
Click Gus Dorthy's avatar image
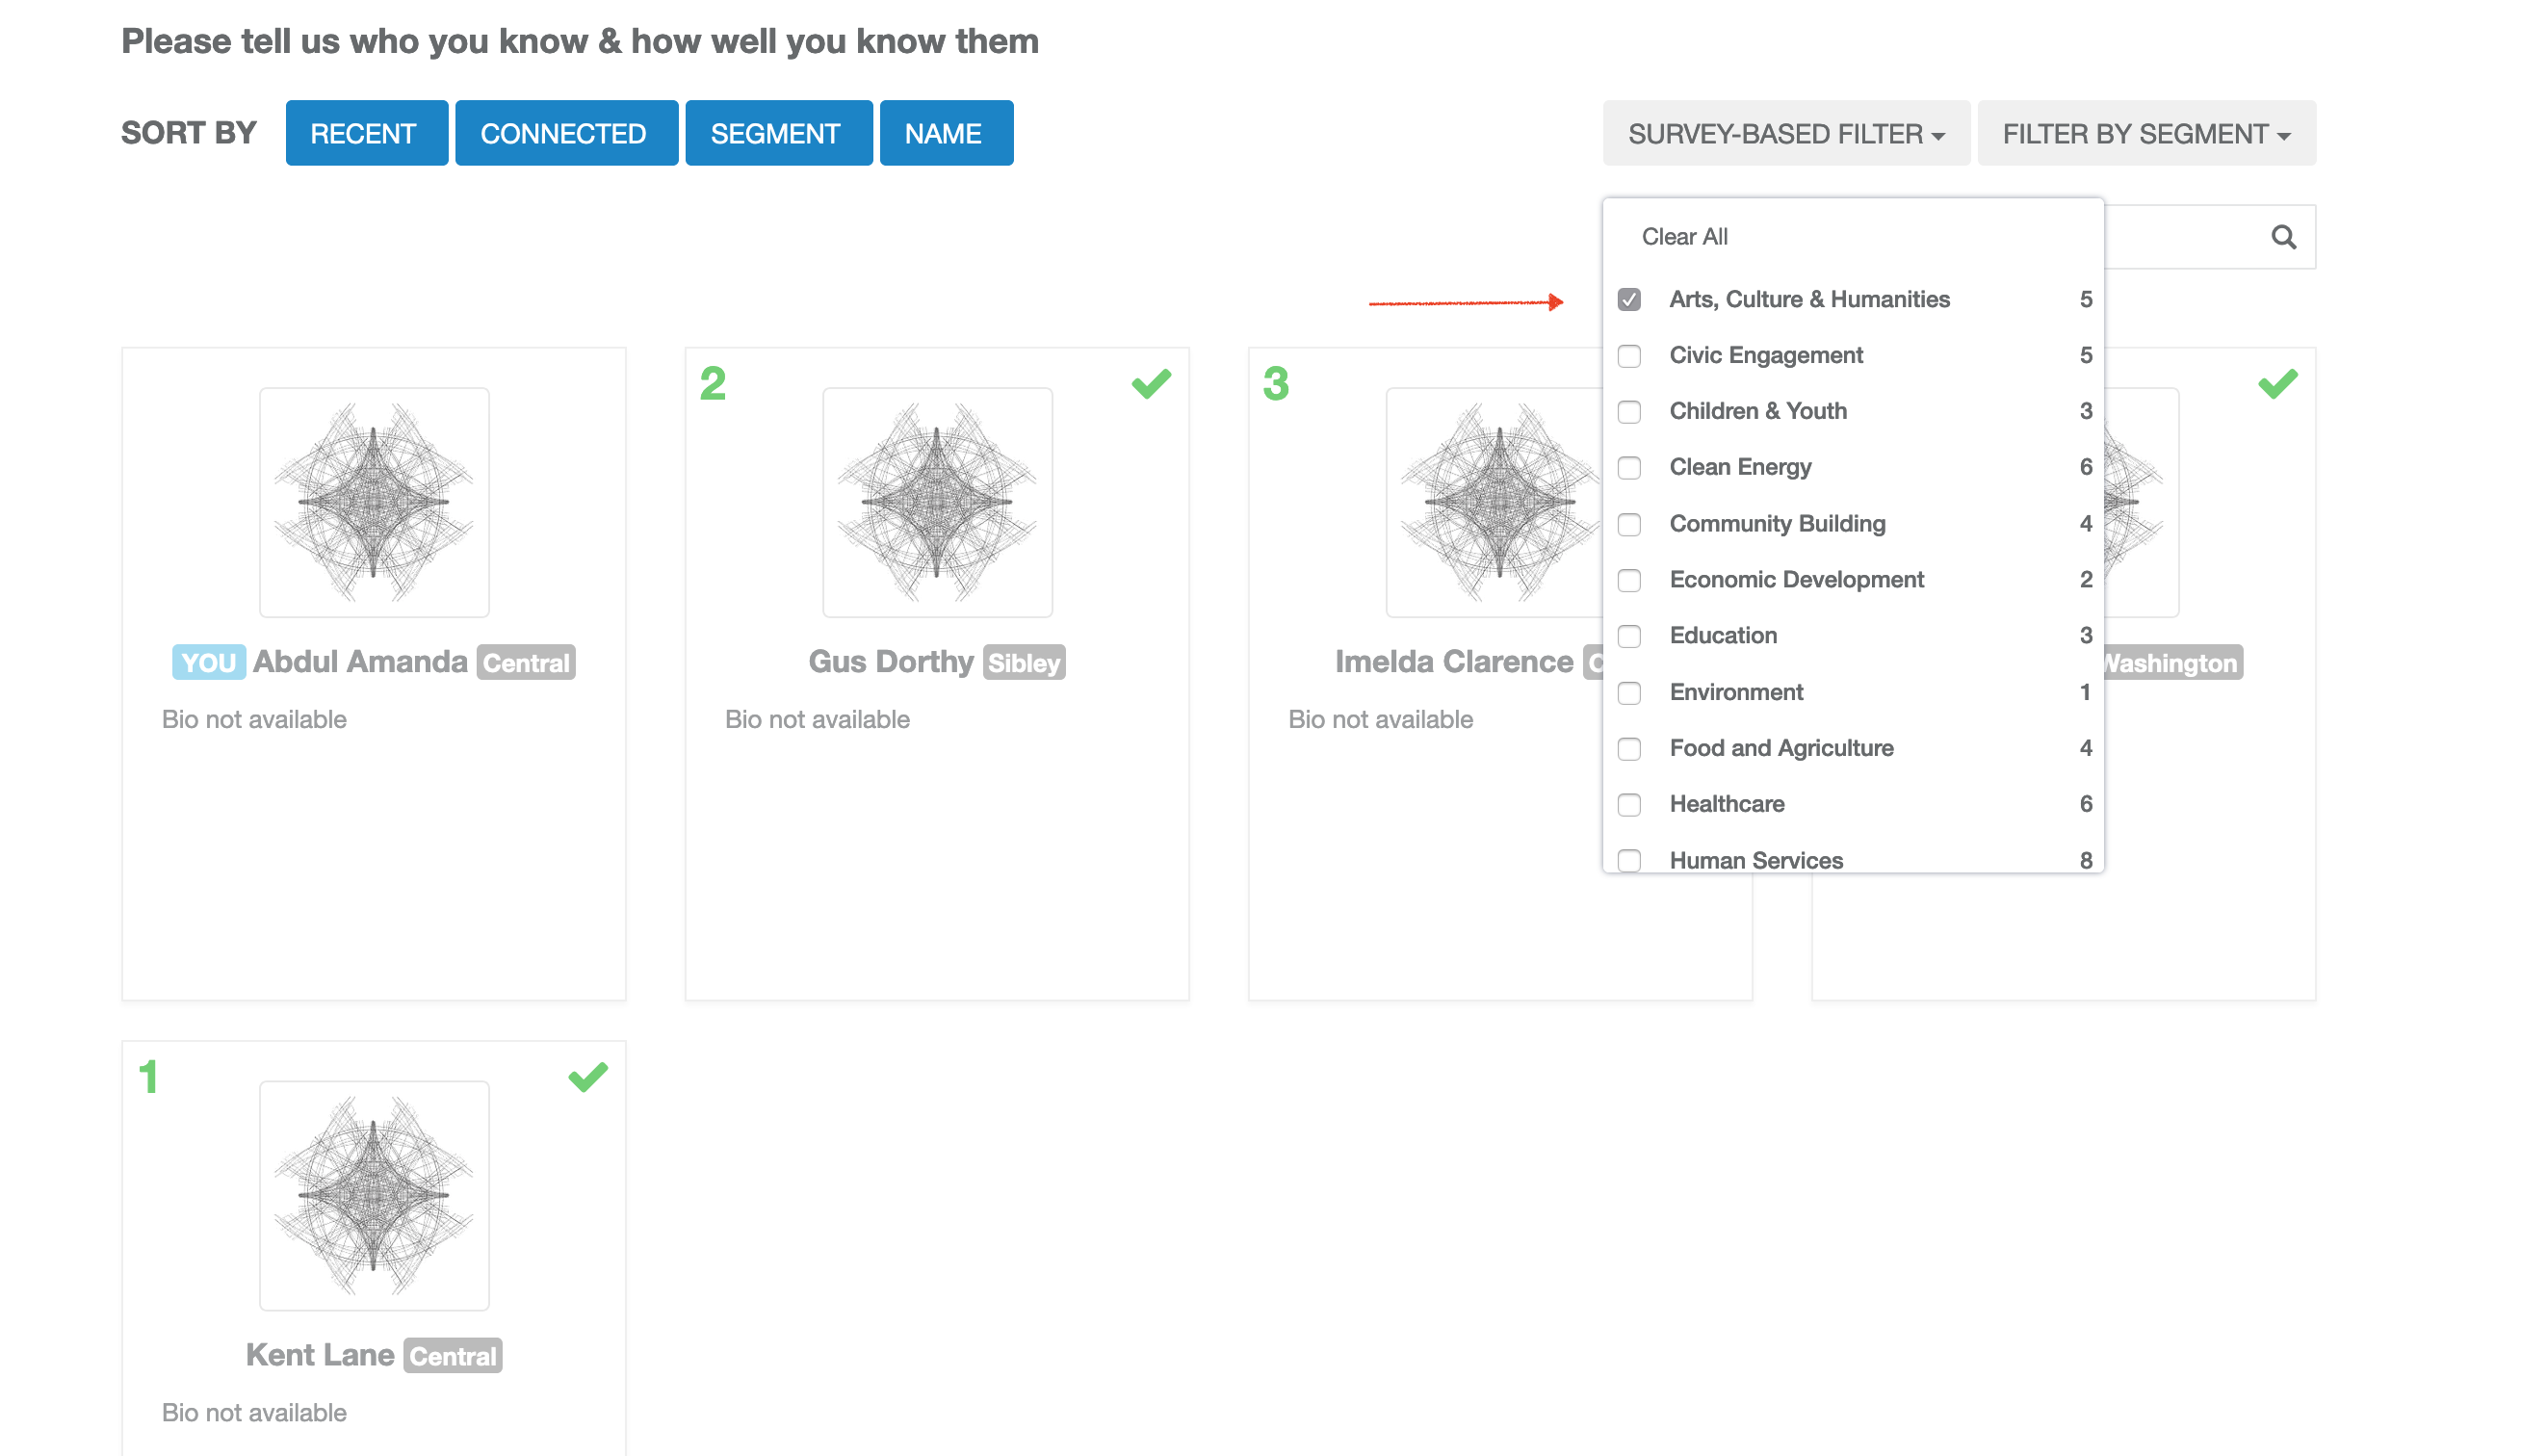[936, 502]
